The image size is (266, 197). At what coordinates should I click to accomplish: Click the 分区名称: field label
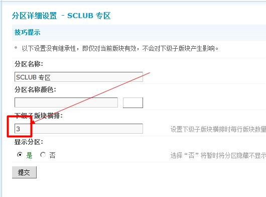tap(29, 64)
